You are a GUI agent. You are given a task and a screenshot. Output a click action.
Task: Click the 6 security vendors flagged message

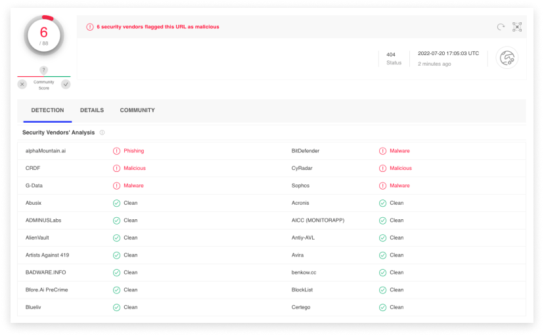158,27
